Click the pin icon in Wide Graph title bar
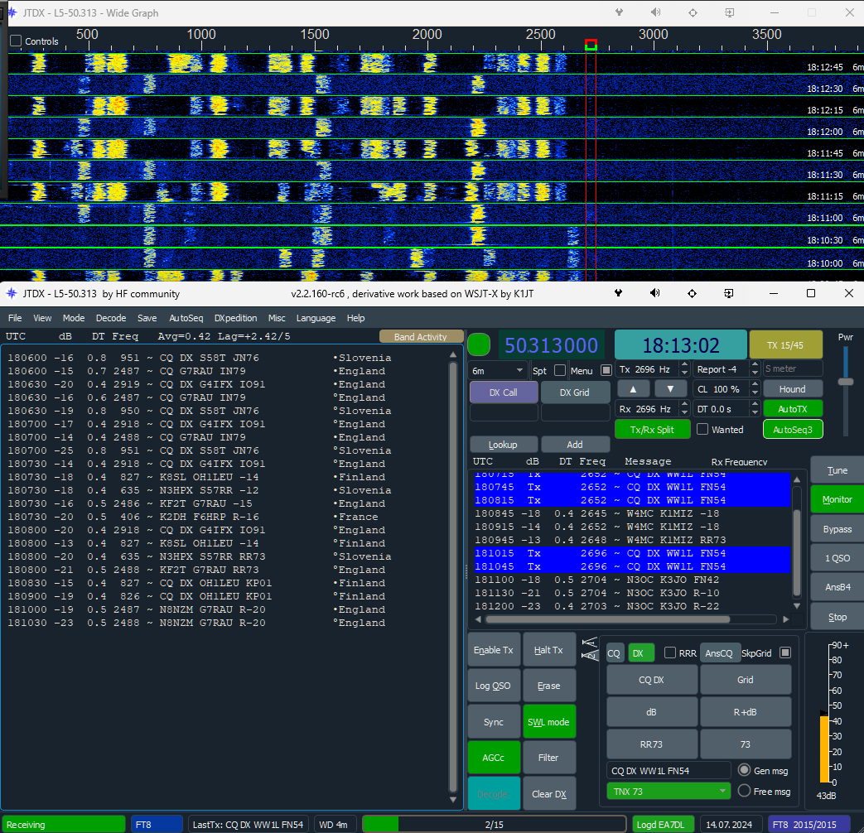Screen dimensions: 864x833 click(619, 12)
